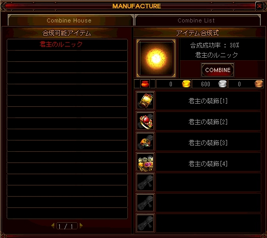Screen dimensions: 267x238
Task: Go to next page with right arrow
Action: point(81,226)
